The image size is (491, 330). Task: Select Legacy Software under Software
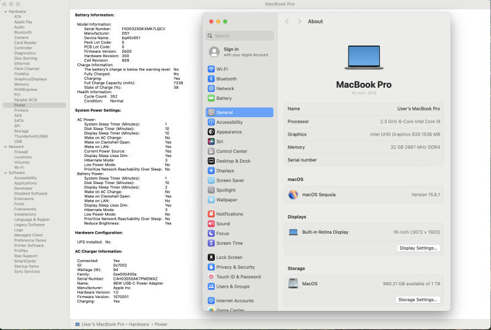[x=29, y=224]
